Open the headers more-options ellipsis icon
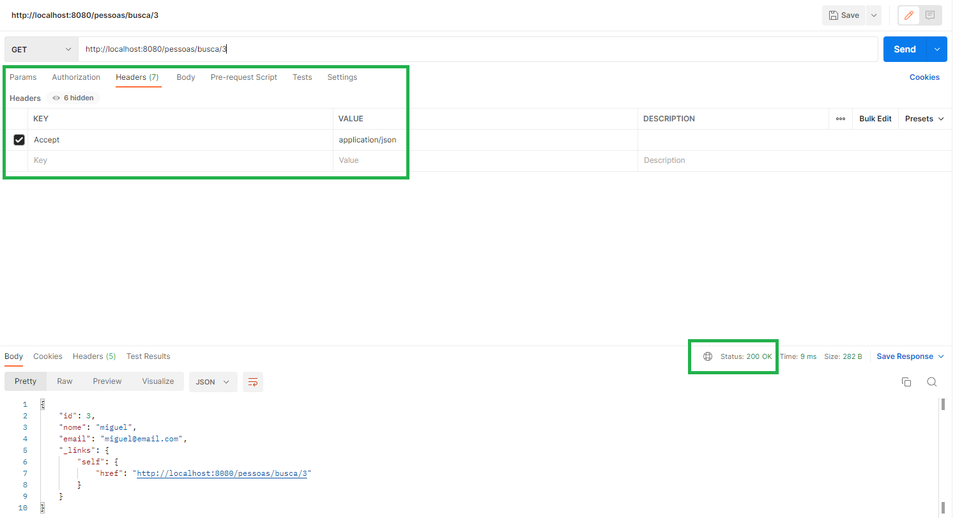 (840, 118)
